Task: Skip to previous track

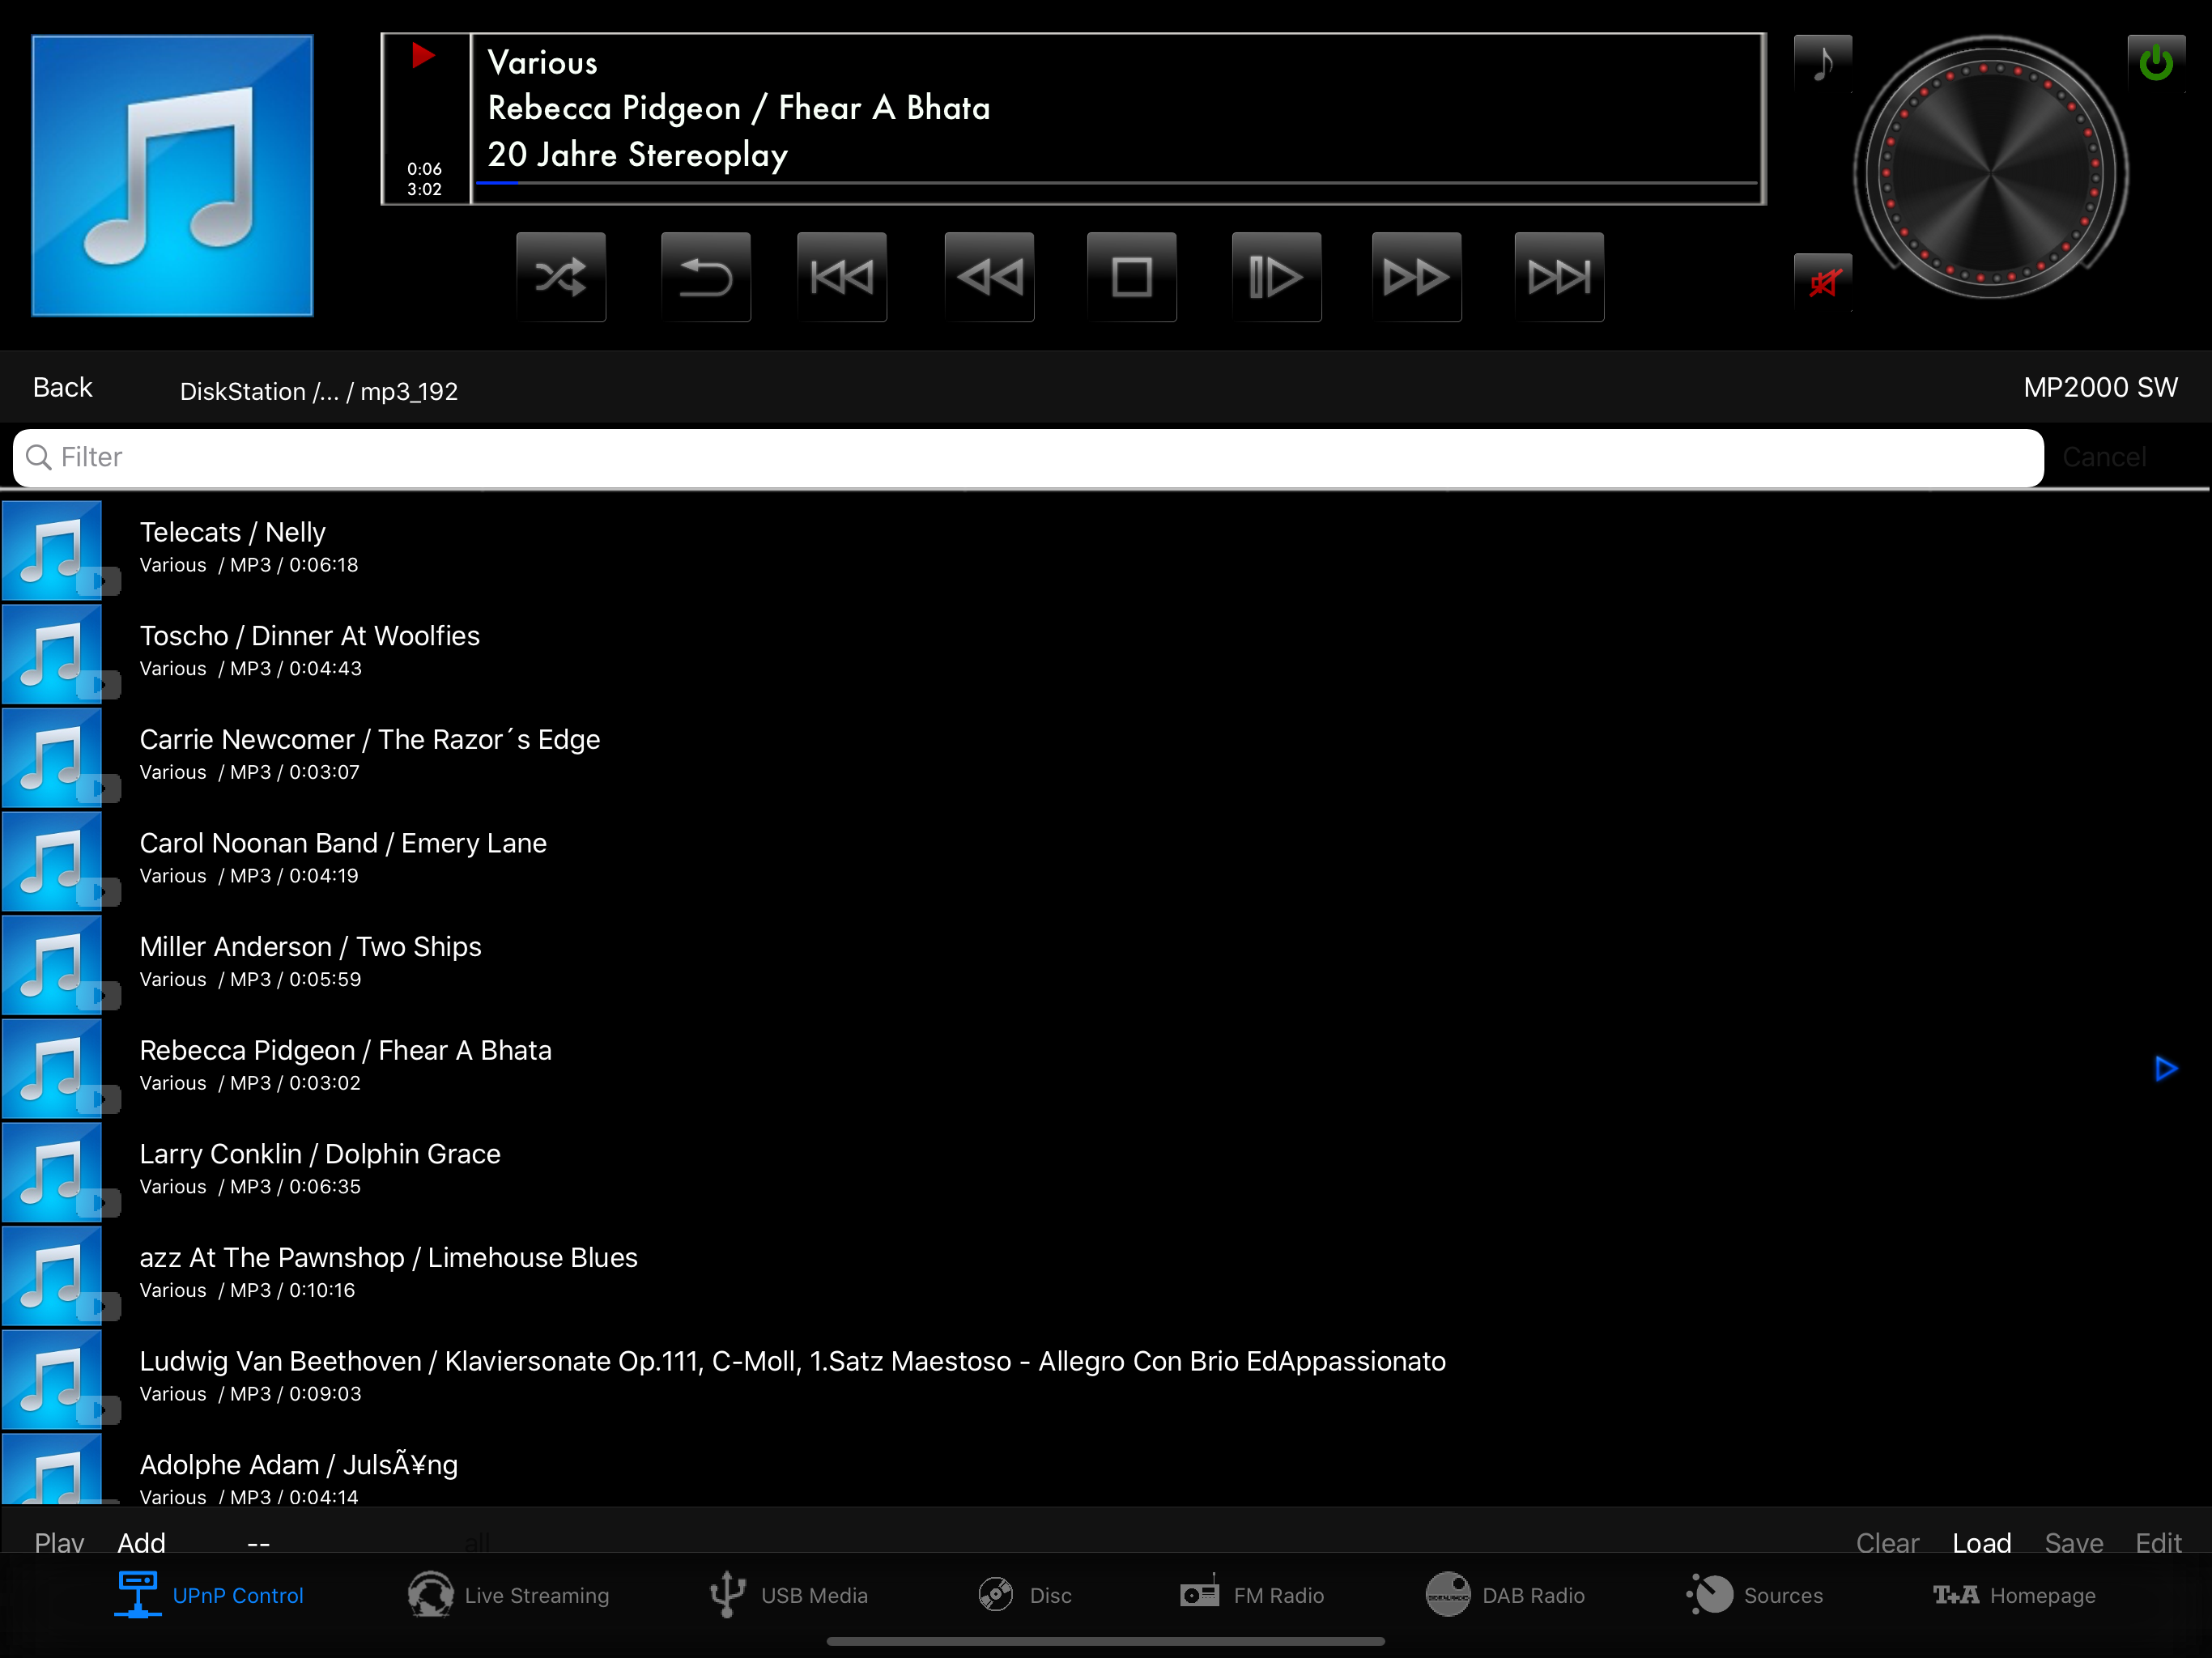Action: [x=842, y=277]
